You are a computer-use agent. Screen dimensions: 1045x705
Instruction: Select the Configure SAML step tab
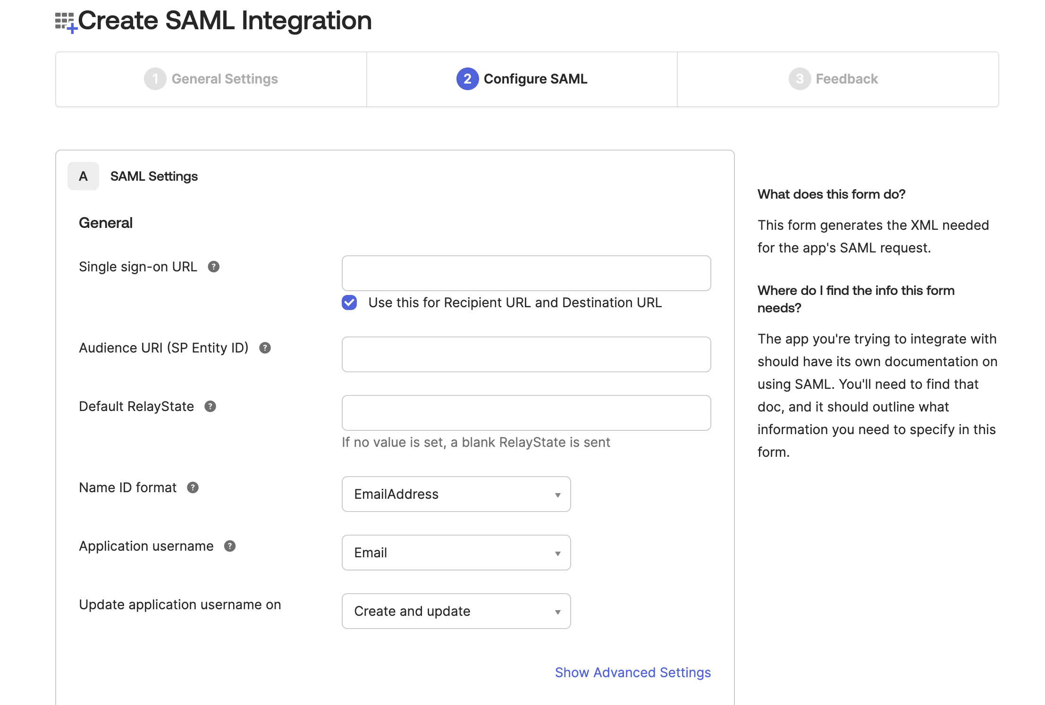coord(522,79)
